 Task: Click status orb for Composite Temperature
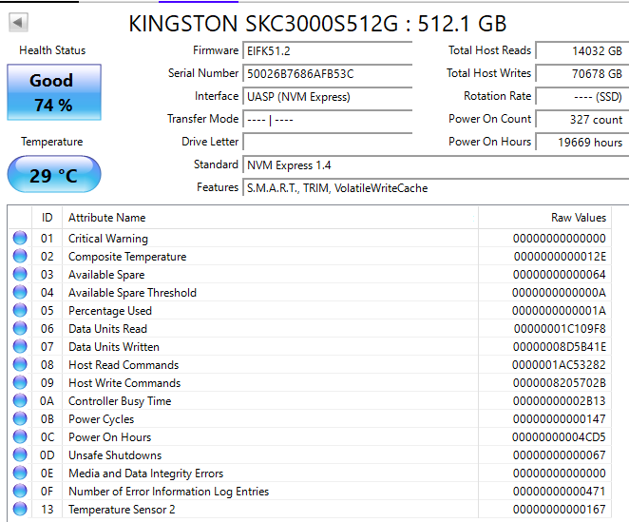20,256
